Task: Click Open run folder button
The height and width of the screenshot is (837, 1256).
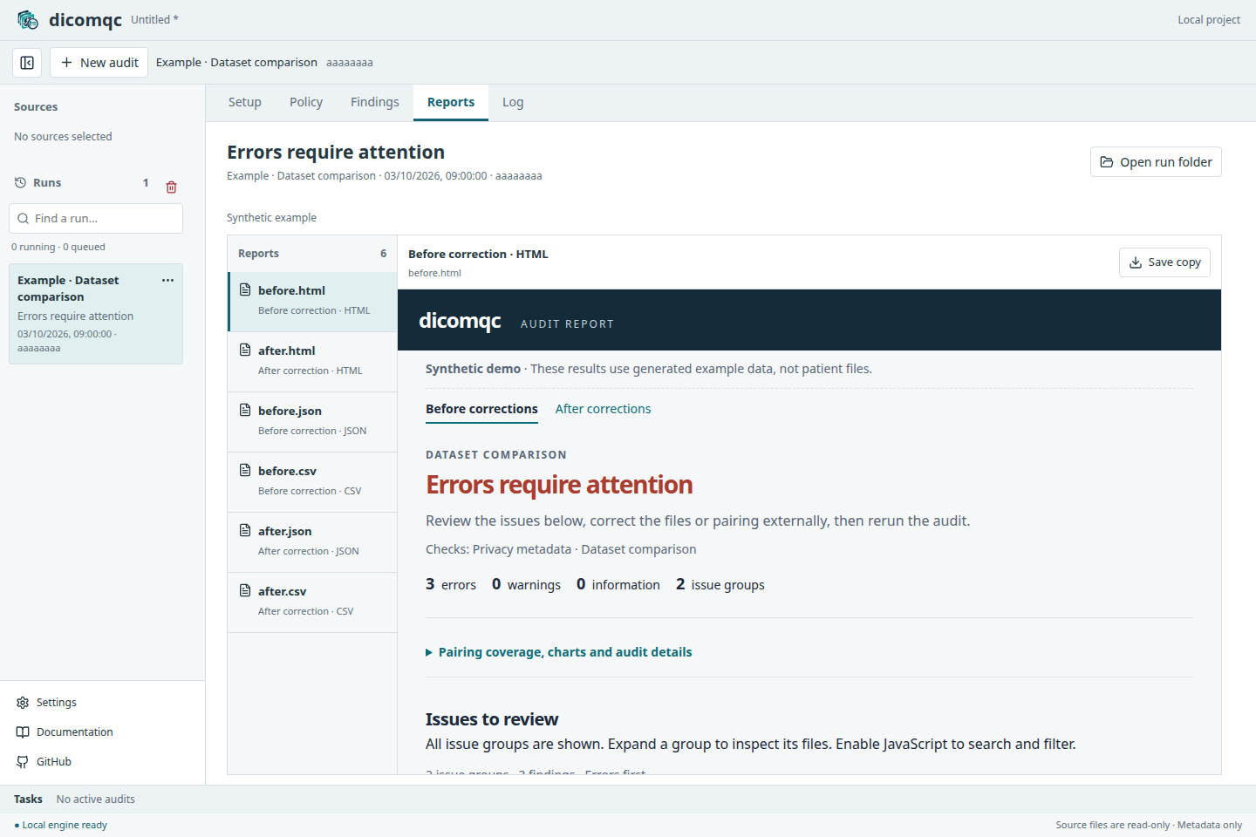Action: (x=1156, y=162)
